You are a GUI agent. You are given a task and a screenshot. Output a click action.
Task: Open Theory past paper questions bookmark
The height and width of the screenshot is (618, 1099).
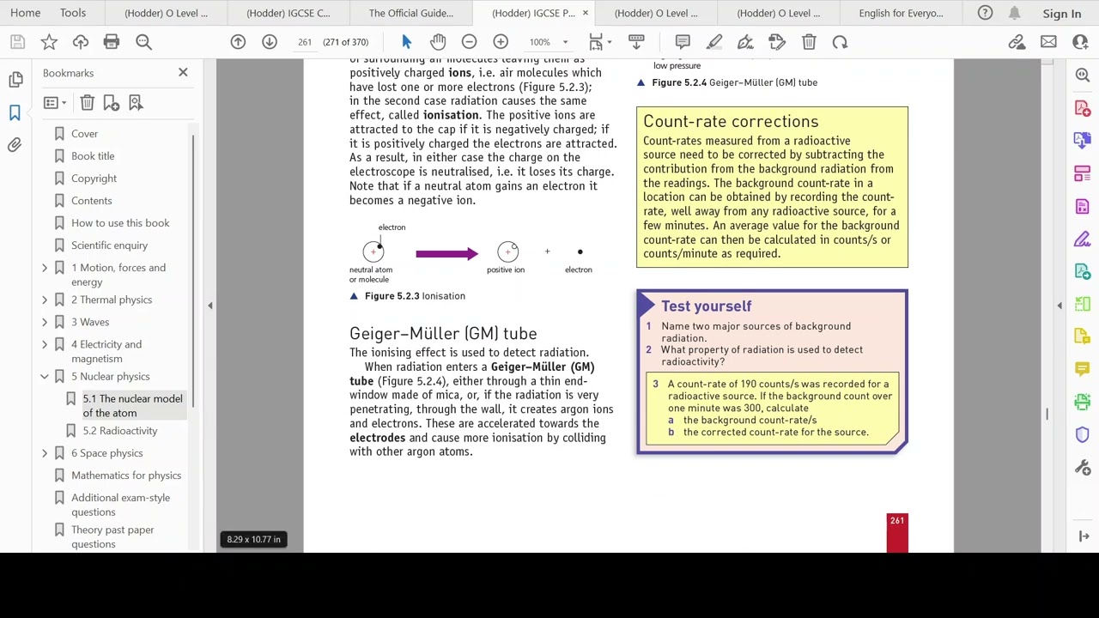click(112, 536)
